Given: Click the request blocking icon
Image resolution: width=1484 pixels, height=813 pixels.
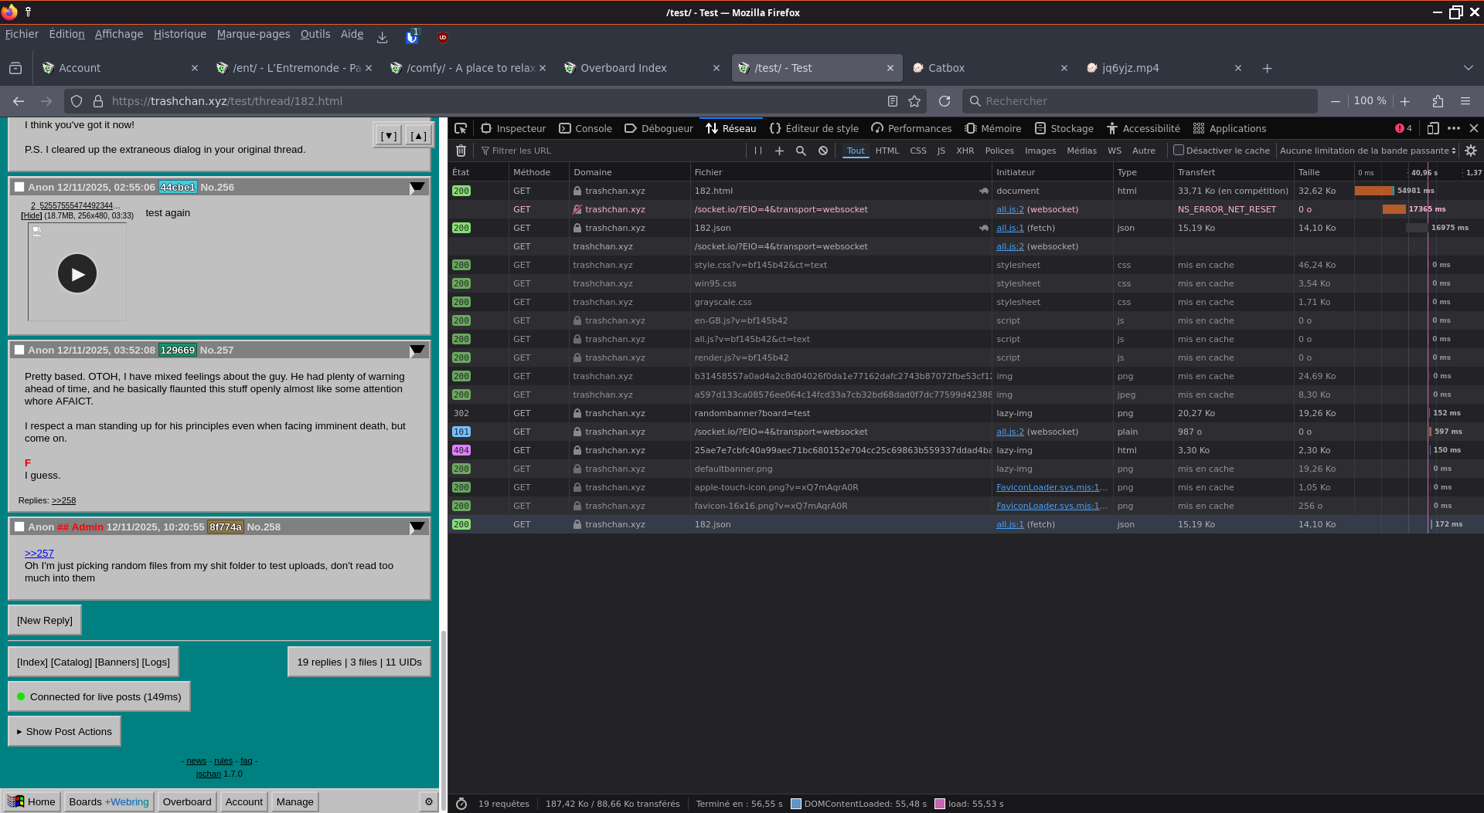Looking at the screenshot, I should point(823,151).
